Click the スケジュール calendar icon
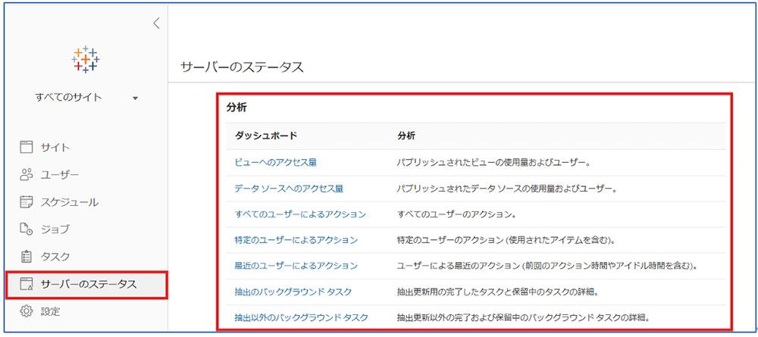This screenshot has width=758, height=337. 27,202
